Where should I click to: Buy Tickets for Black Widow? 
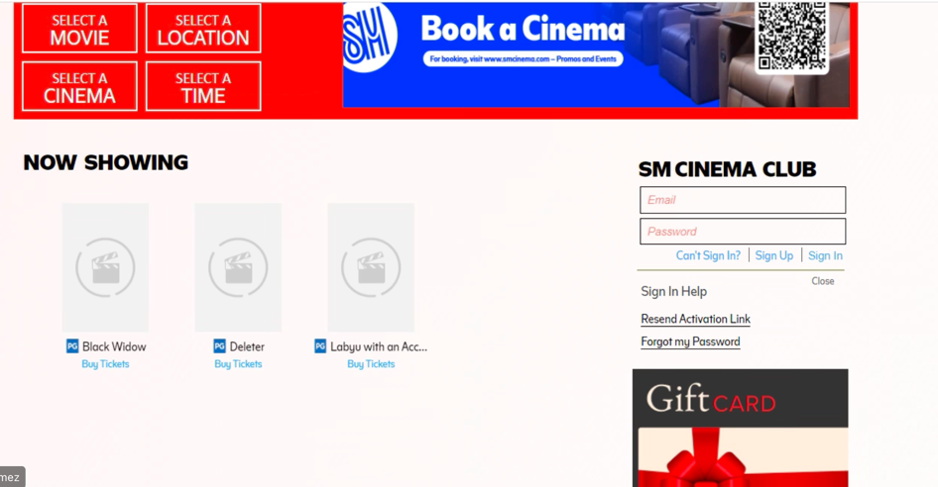coord(105,364)
